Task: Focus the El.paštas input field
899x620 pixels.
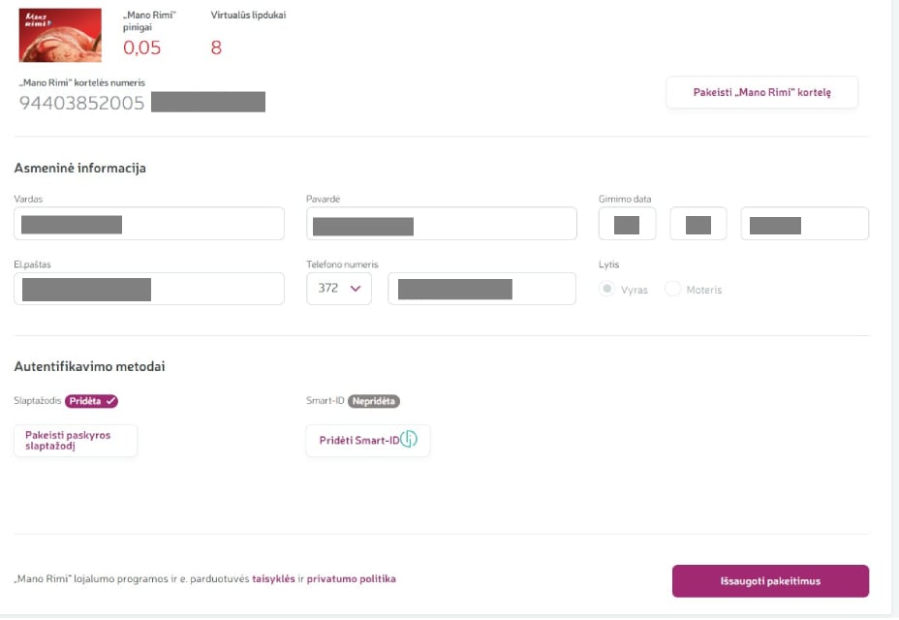Action: [149, 289]
